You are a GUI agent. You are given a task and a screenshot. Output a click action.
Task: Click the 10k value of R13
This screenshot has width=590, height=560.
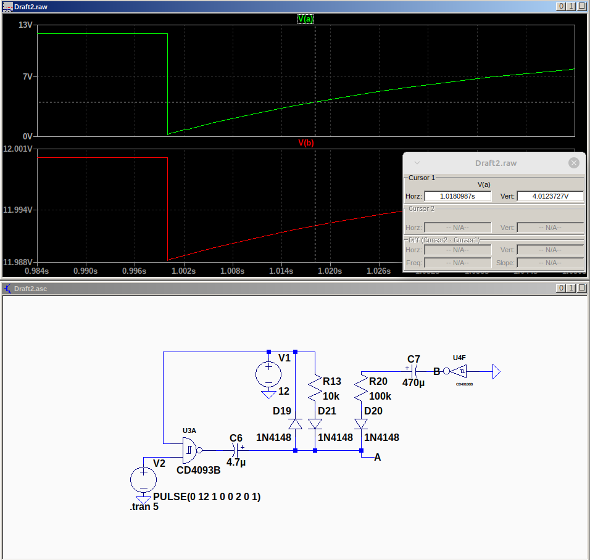tap(331, 396)
